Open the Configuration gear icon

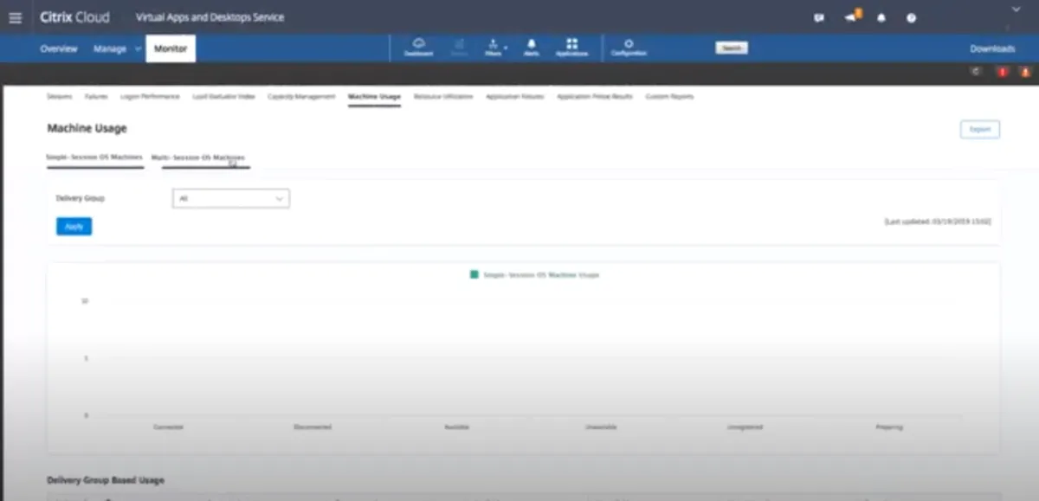click(628, 48)
